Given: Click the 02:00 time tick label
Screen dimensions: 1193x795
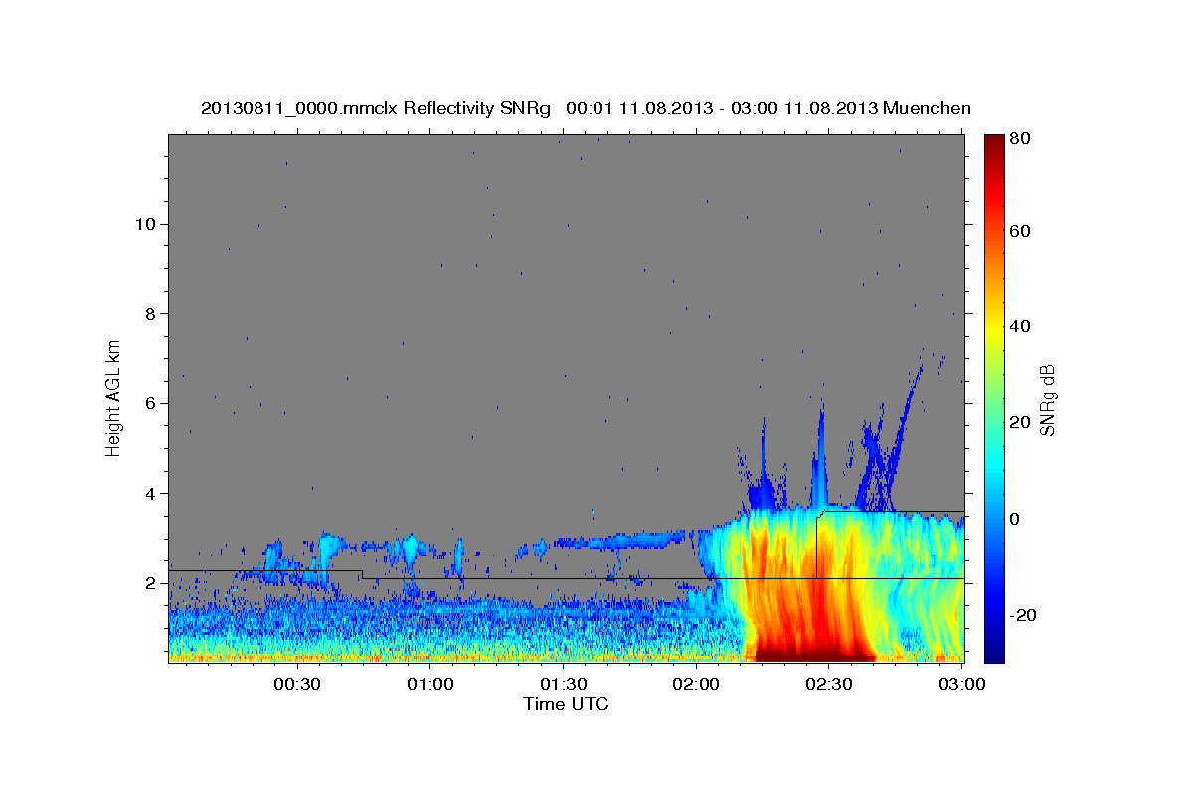Looking at the screenshot, I should 696,684.
